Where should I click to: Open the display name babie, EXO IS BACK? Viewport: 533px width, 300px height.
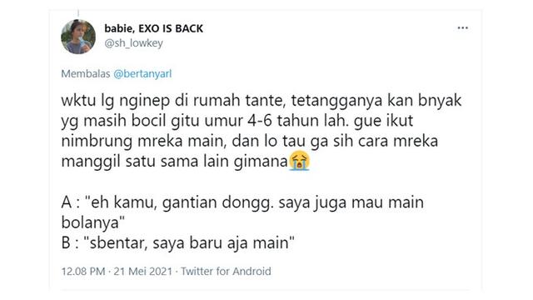pos(153,28)
